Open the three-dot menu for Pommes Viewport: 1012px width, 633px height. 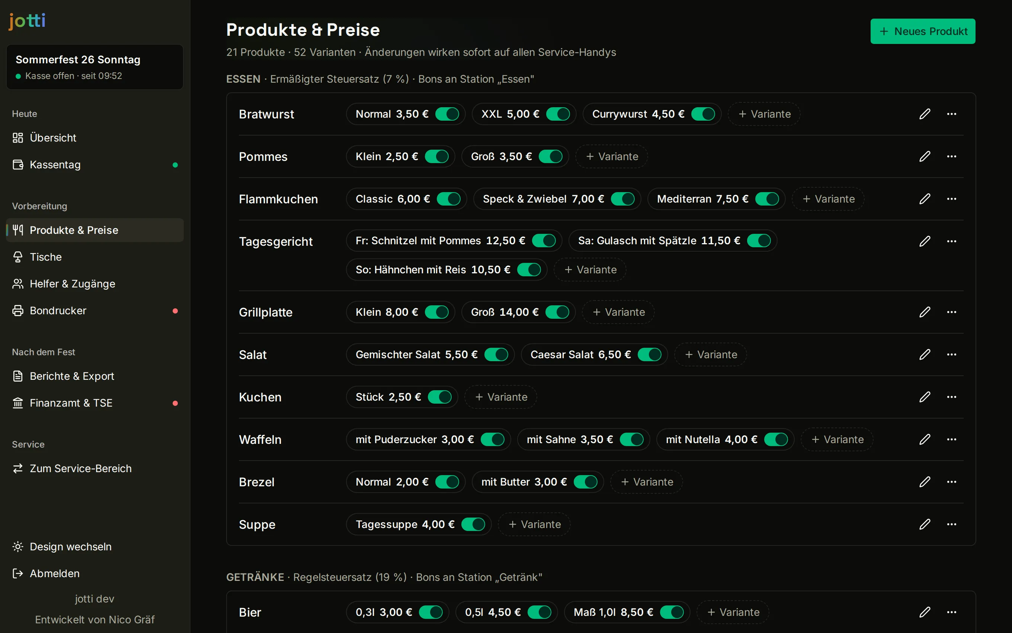[x=951, y=156]
